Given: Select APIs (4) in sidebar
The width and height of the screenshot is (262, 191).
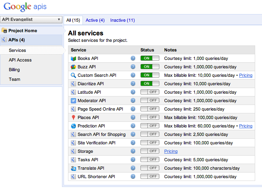Looking at the screenshot, I should 31,40.
